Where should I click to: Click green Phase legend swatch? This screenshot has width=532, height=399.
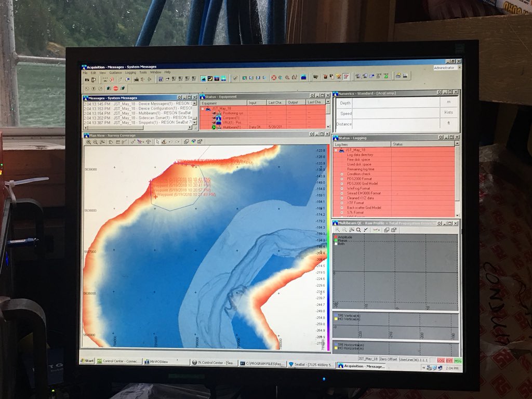(336, 240)
